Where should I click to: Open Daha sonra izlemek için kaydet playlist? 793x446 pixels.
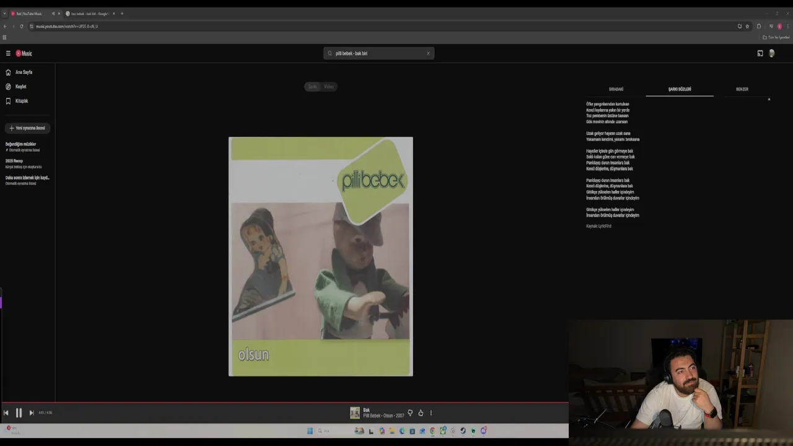coord(27,180)
